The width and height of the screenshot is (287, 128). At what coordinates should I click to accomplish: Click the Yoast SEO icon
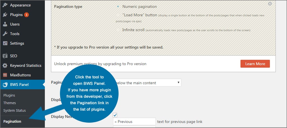point(5,56)
